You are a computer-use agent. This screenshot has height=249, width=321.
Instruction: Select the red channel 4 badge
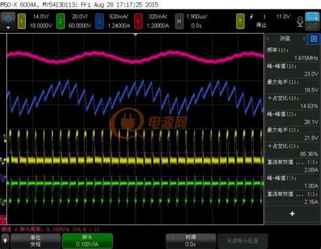138,21
